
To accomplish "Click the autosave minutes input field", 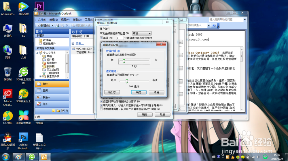I will pos(120,38).
